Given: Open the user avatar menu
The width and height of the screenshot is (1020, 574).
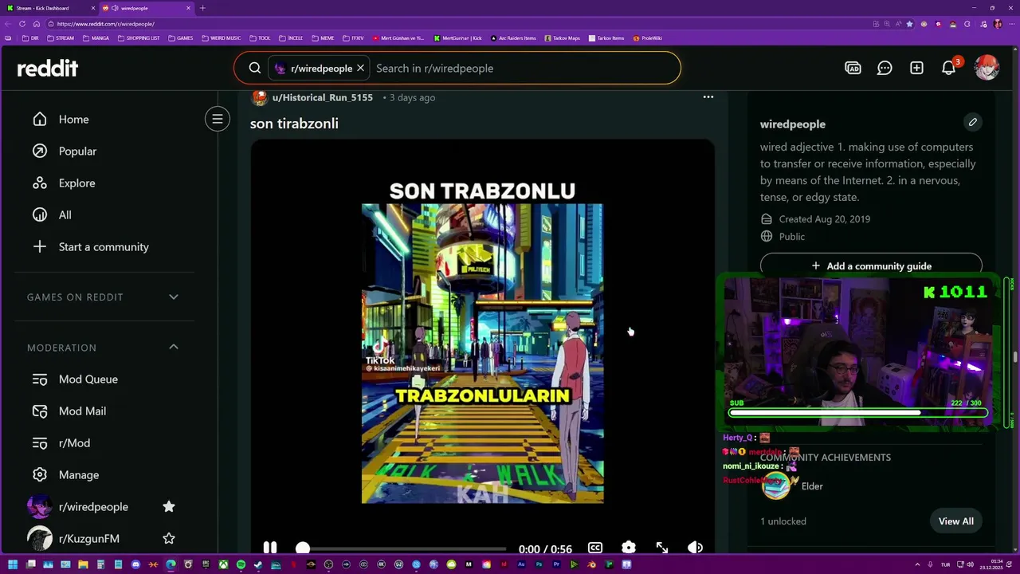Looking at the screenshot, I should pos(987,68).
